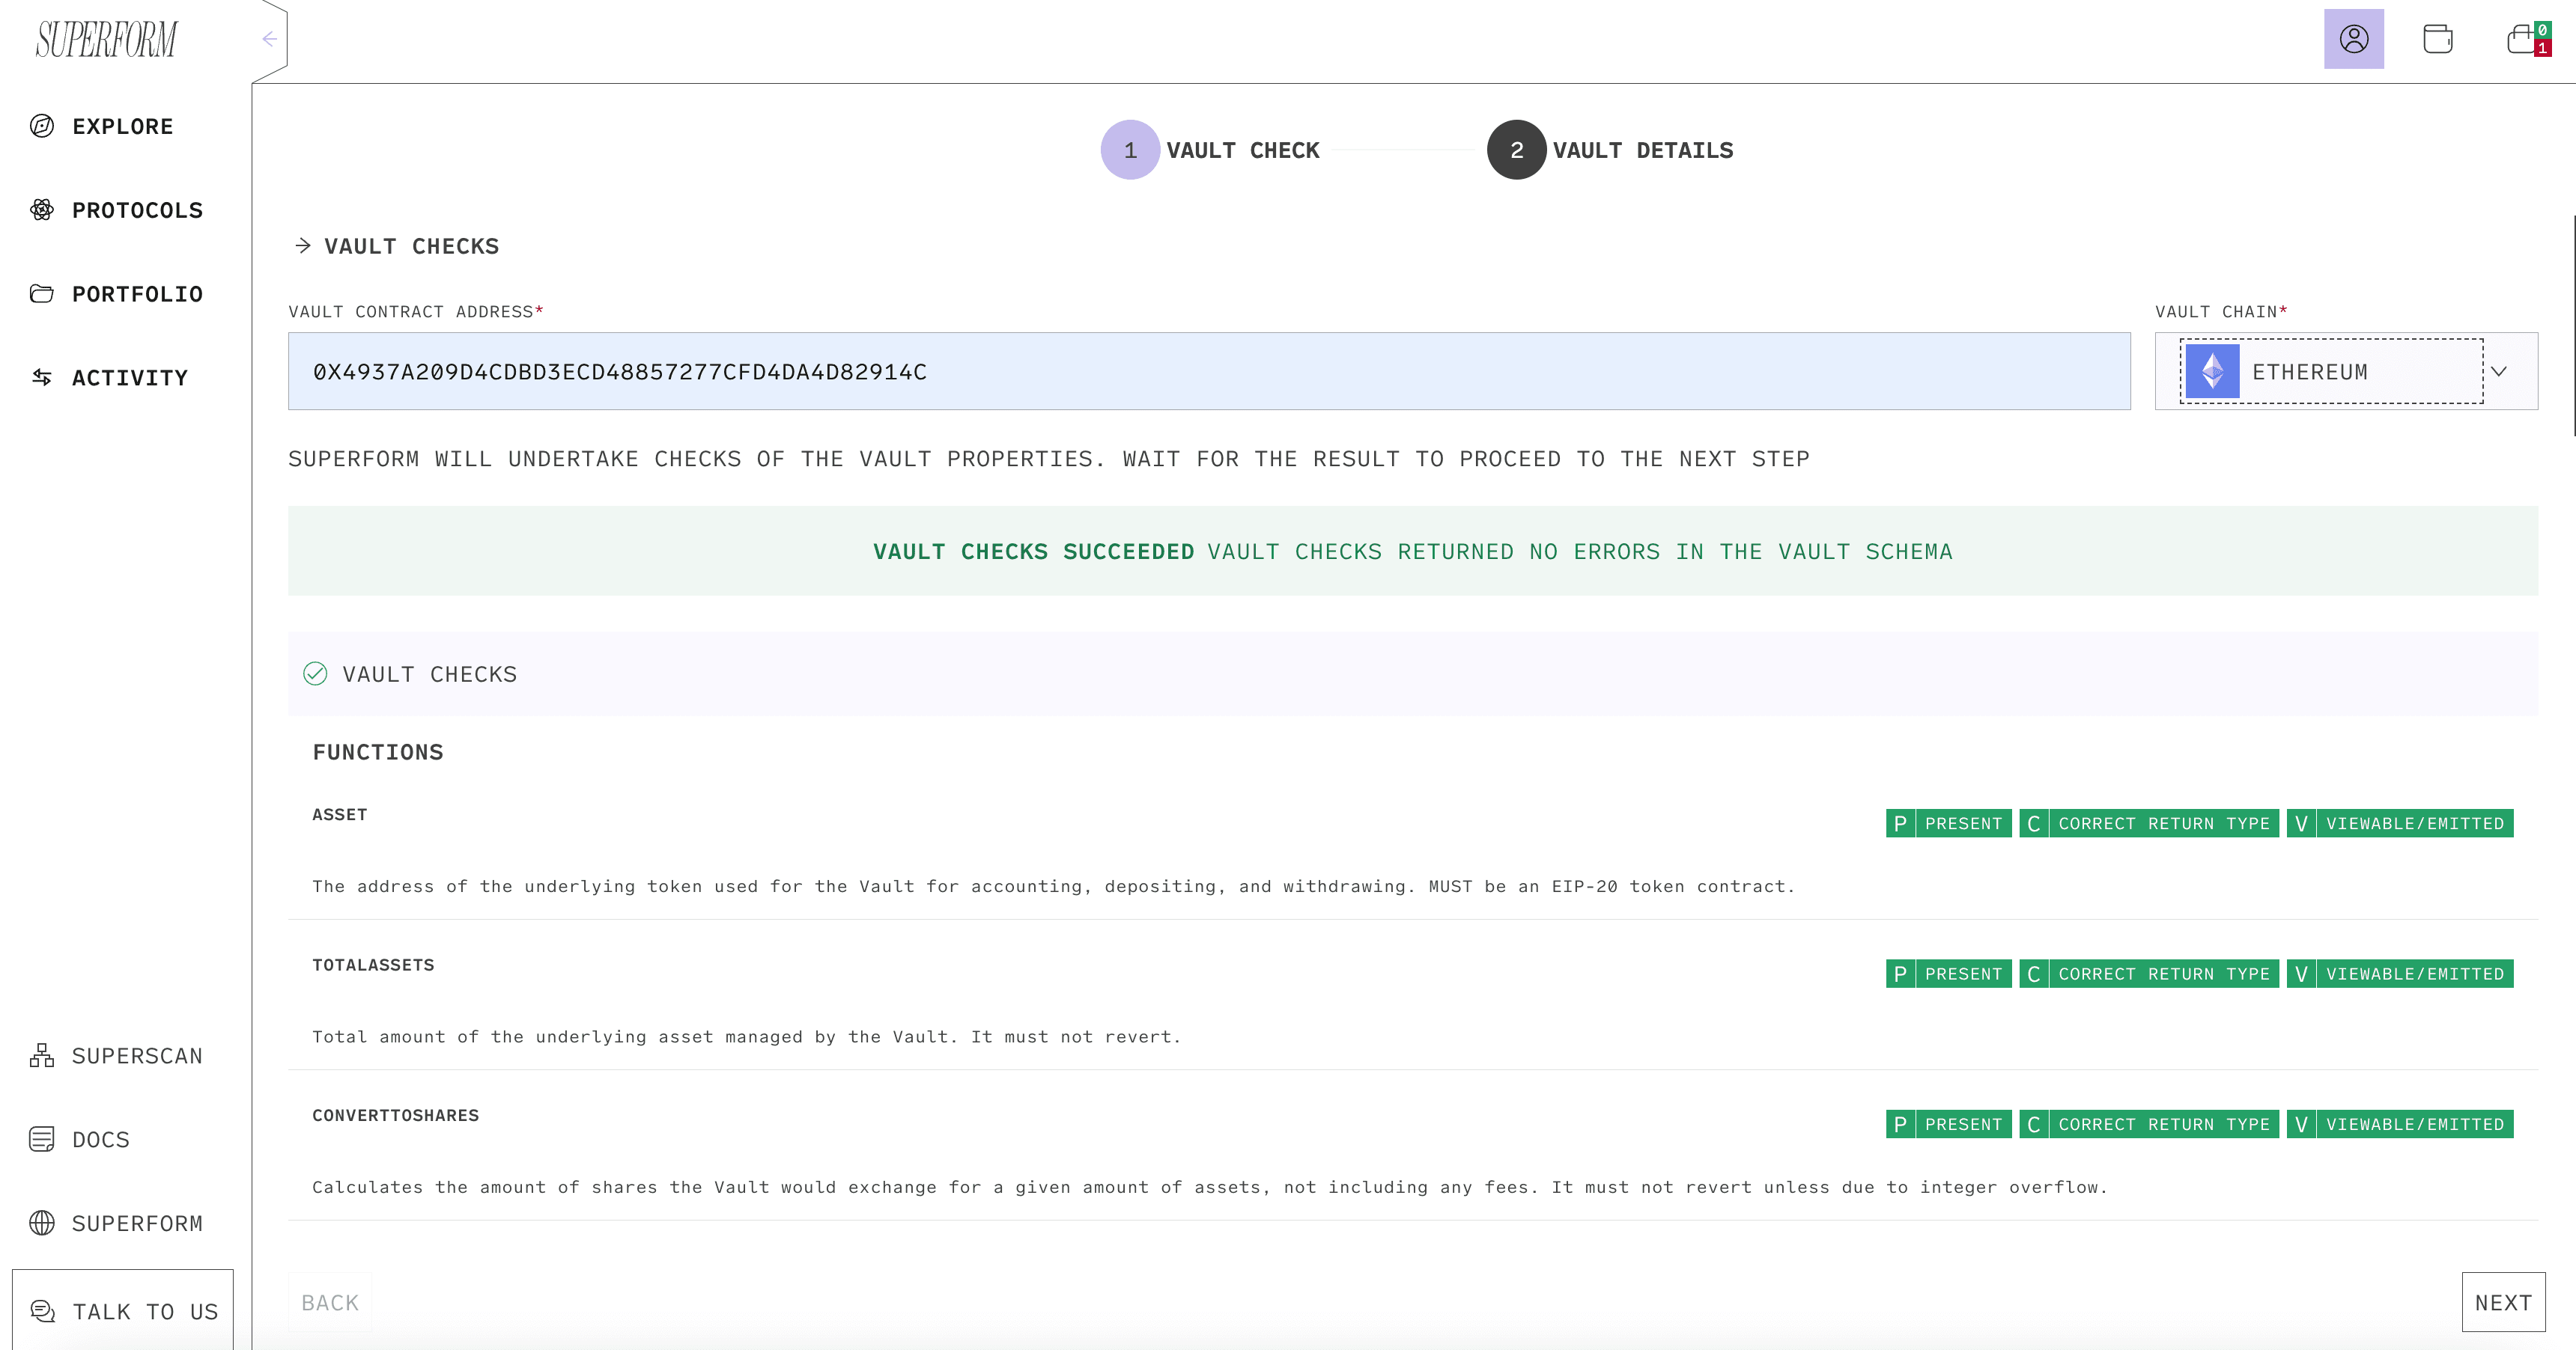The image size is (2576, 1350).
Task: Click the Activity arrows icon
Action: (42, 378)
